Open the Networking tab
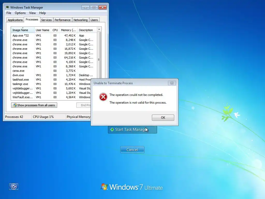The image size is (265, 199). pyautogui.click(x=80, y=20)
